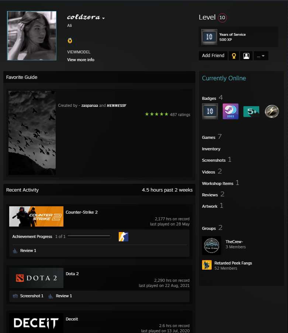This screenshot has width=288, height=333.
Task: Open the Inventory link
Action: point(211,149)
